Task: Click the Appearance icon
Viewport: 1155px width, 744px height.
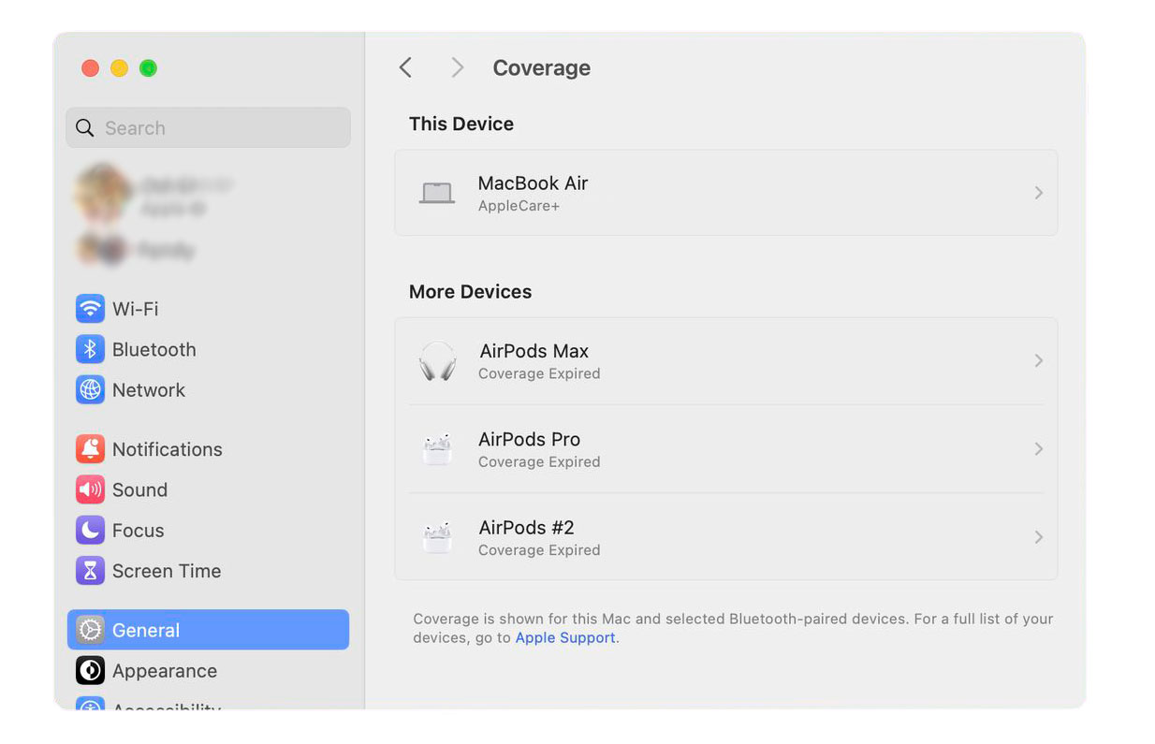Action: click(90, 671)
